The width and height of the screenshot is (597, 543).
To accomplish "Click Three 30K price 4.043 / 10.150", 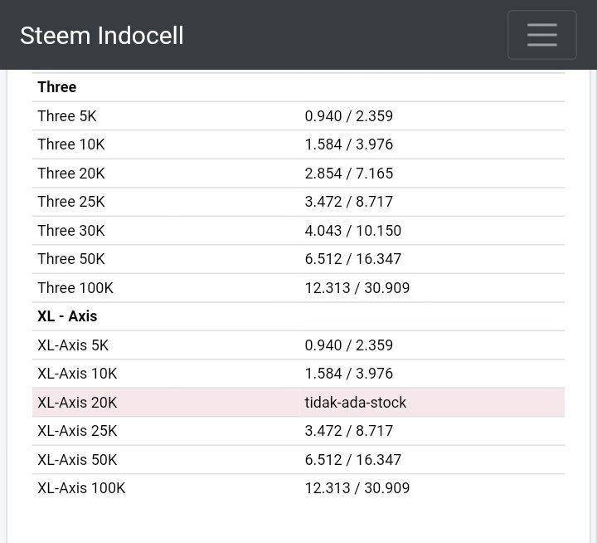I will [x=352, y=231].
